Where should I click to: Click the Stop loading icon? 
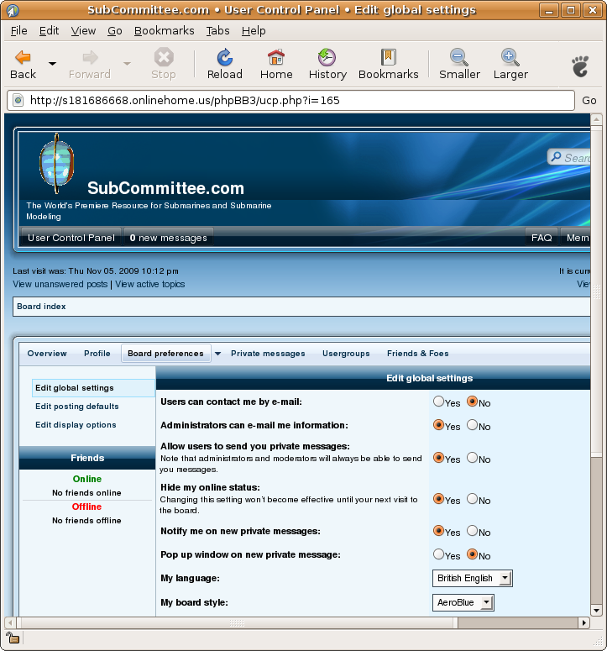coord(164,57)
